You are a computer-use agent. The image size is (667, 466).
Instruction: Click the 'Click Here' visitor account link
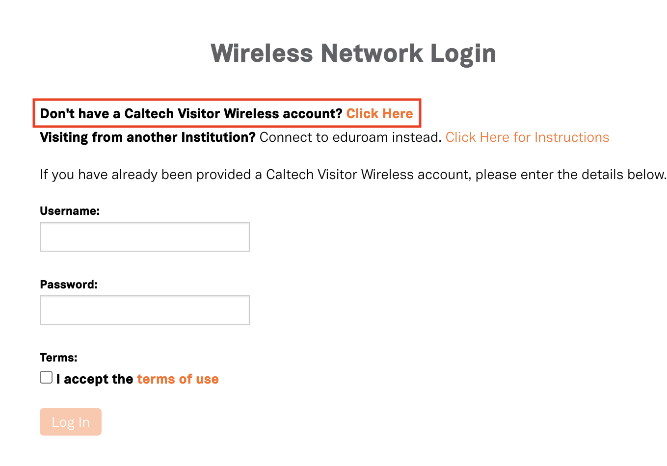379,114
